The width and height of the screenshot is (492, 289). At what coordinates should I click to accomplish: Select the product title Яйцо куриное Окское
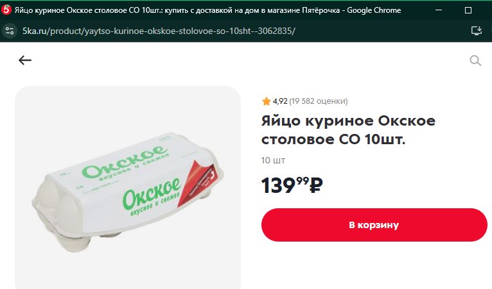point(348,130)
